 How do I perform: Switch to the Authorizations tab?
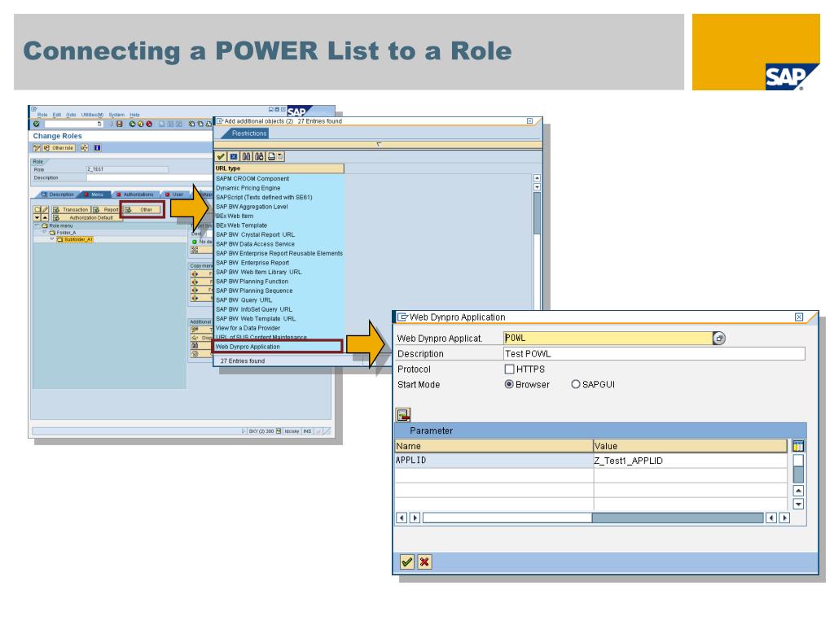(x=135, y=194)
